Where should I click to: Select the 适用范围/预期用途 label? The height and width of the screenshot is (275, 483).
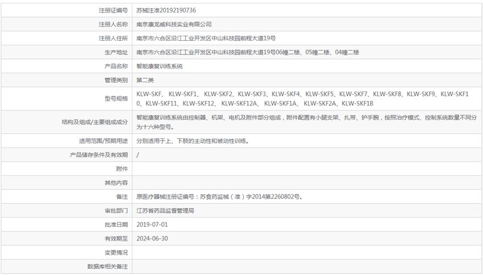pos(103,141)
